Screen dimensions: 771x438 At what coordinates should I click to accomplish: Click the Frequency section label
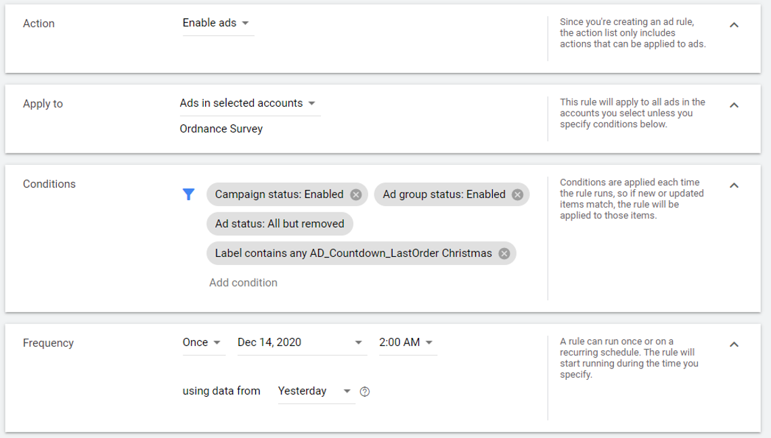tap(48, 343)
